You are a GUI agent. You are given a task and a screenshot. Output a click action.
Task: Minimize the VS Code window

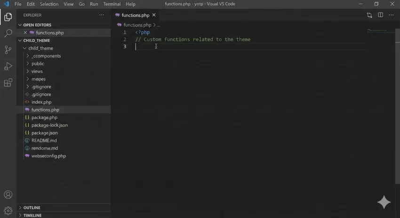[361, 4]
